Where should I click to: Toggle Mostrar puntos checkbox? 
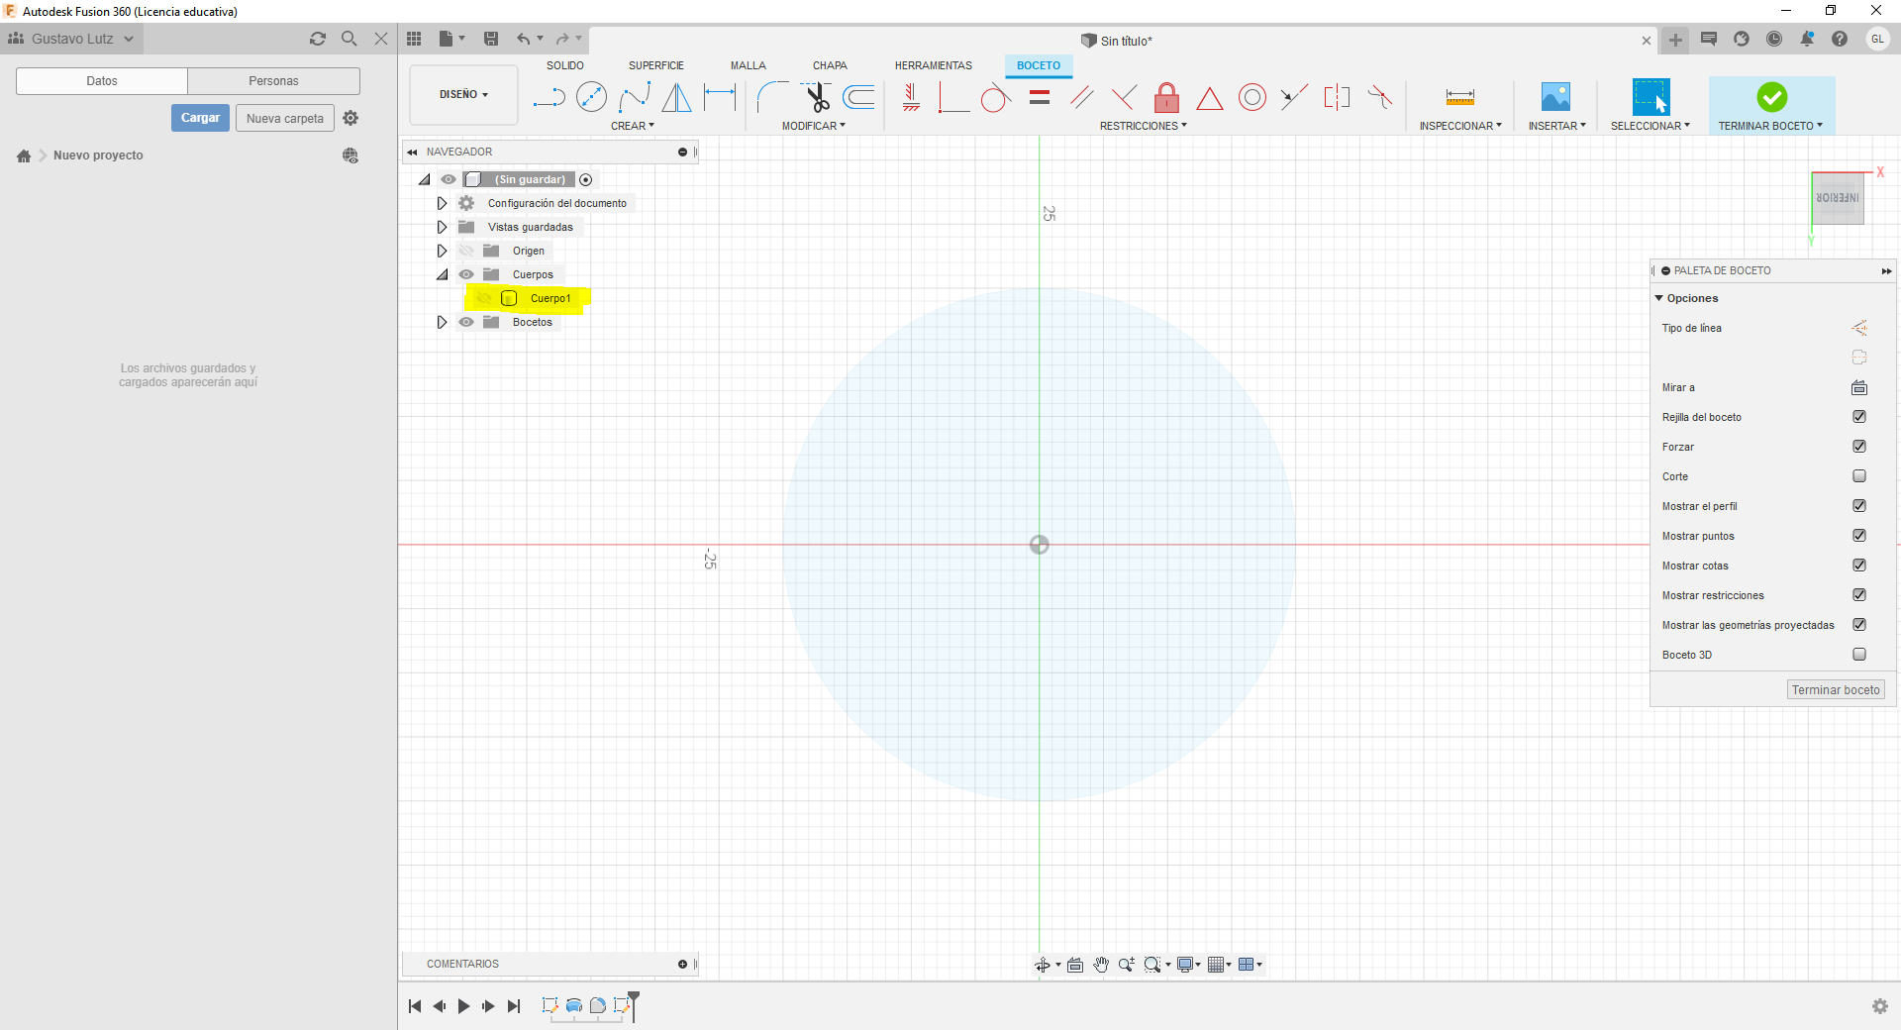point(1859,536)
